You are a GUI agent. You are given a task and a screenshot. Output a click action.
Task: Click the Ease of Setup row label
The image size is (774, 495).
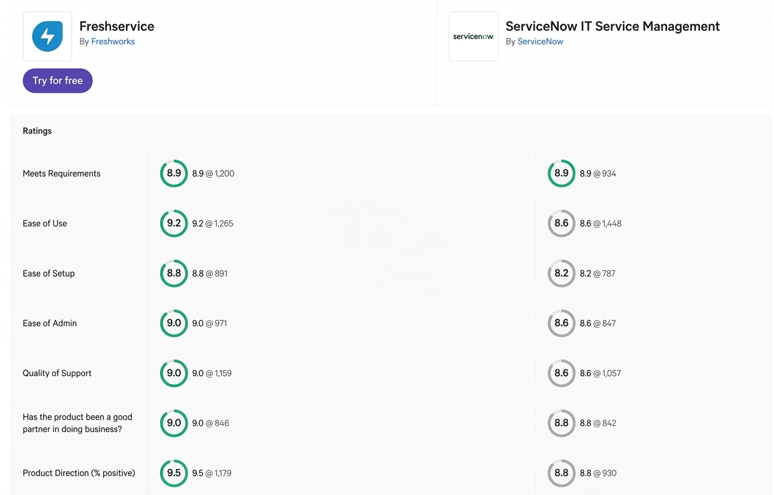coord(49,274)
